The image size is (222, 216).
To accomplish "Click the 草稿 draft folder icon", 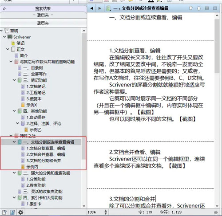I will [7, 31].
